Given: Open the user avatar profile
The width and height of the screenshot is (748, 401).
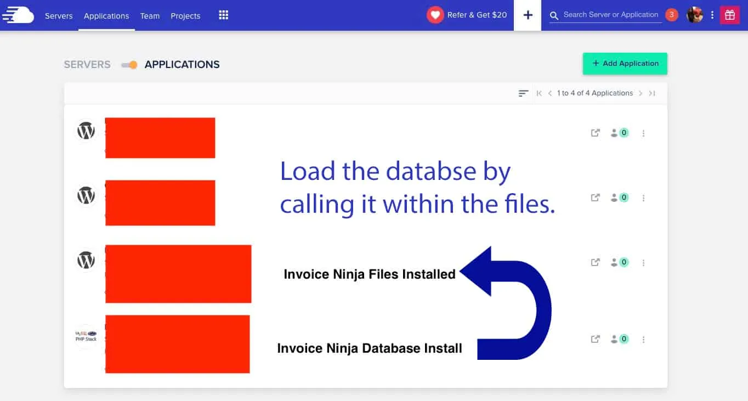Looking at the screenshot, I should pos(695,15).
